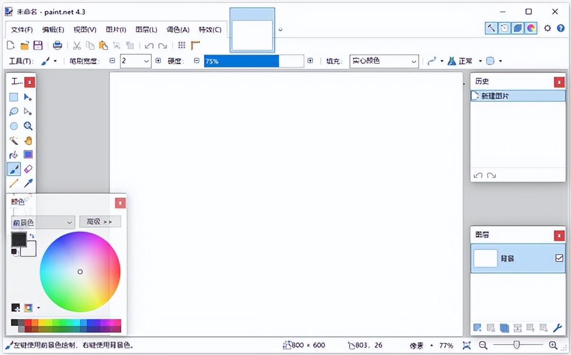Toggle Tools window visibility hammer icon
This screenshot has width=571, height=355.
(x=491, y=28)
